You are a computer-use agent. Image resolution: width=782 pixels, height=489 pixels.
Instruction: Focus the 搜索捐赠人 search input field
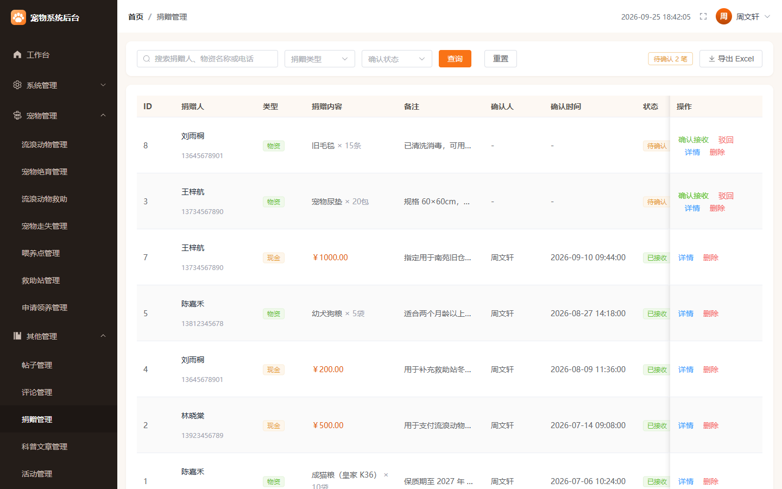pos(207,59)
